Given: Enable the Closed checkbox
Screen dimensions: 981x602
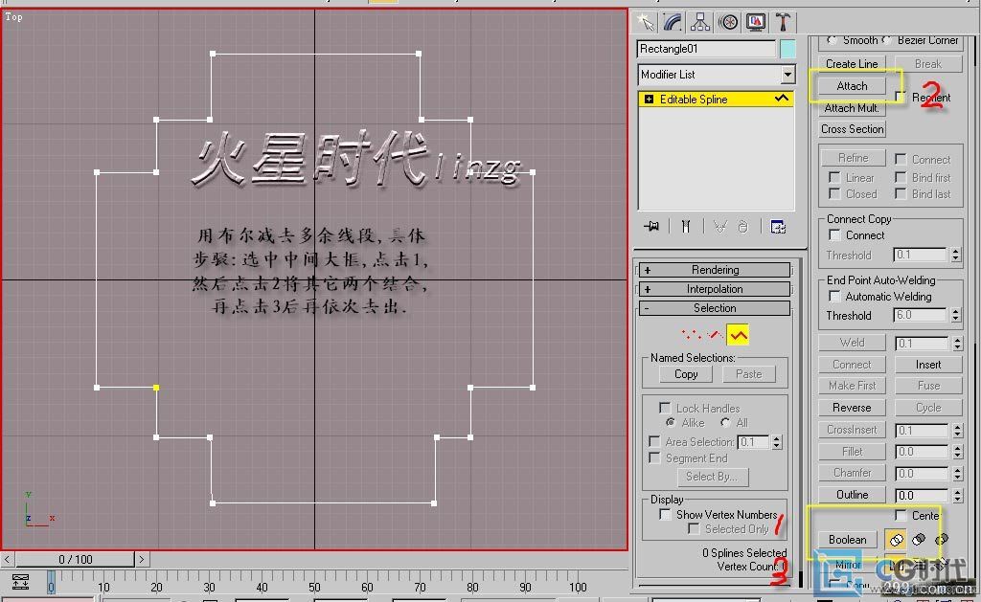Looking at the screenshot, I should coord(834,193).
